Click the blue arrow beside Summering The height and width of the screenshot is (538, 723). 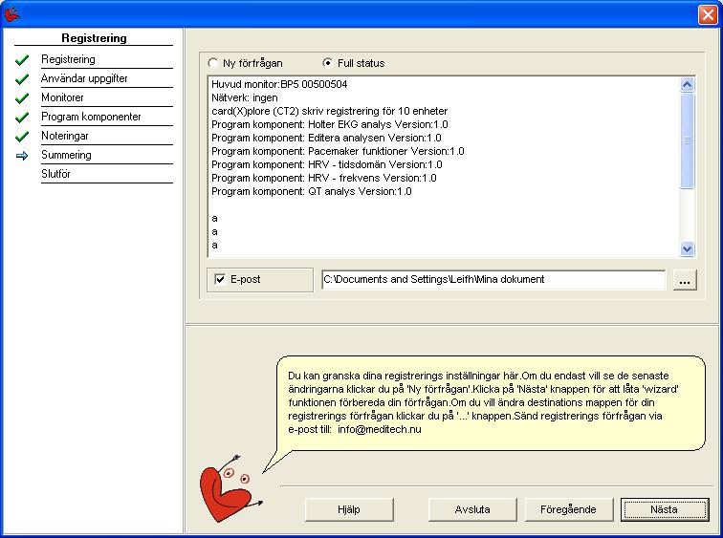click(x=22, y=156)
